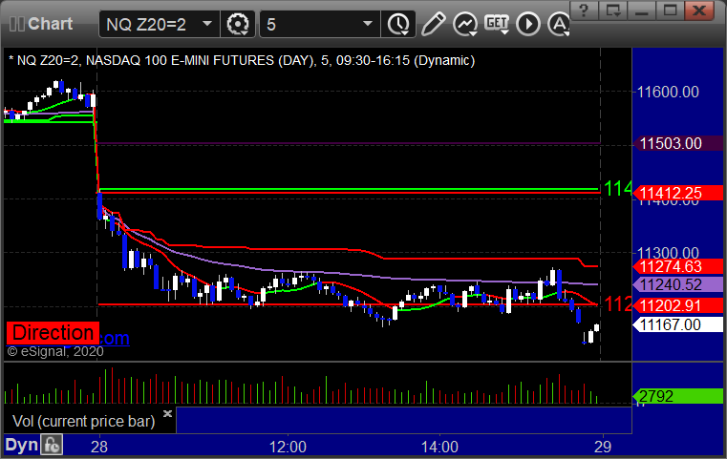Toggle the lock icon beside Dyn

click(x=52, y=445)
